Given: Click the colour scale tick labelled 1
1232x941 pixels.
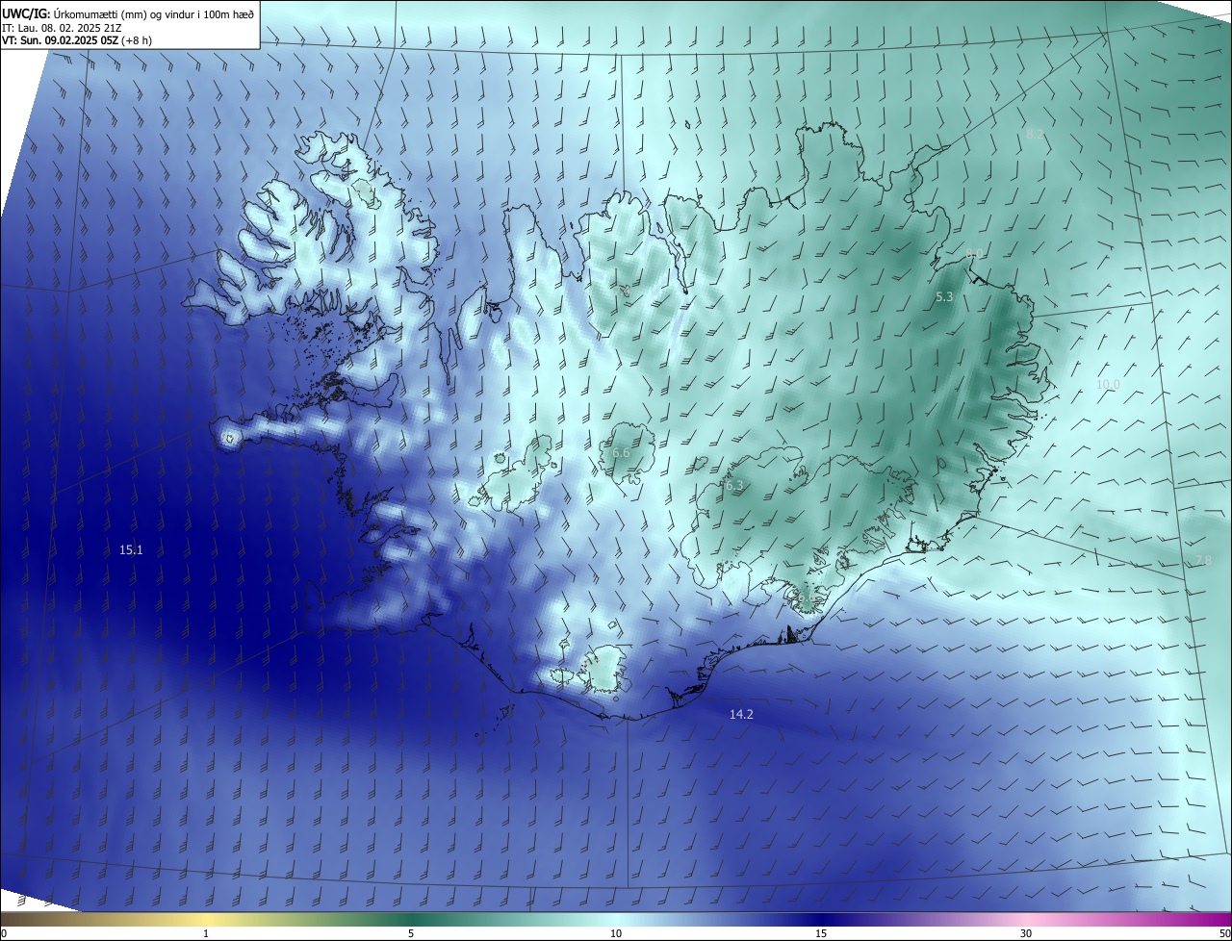Looking at the screenshot, I should tap(206, 933).
